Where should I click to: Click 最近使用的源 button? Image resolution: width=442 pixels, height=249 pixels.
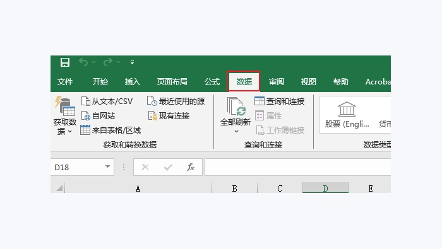[x=176, y=101]
